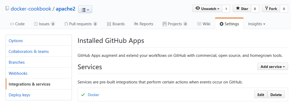Click the Projects count badge 0
Screen dimensions: 291x105
[185, 24]
